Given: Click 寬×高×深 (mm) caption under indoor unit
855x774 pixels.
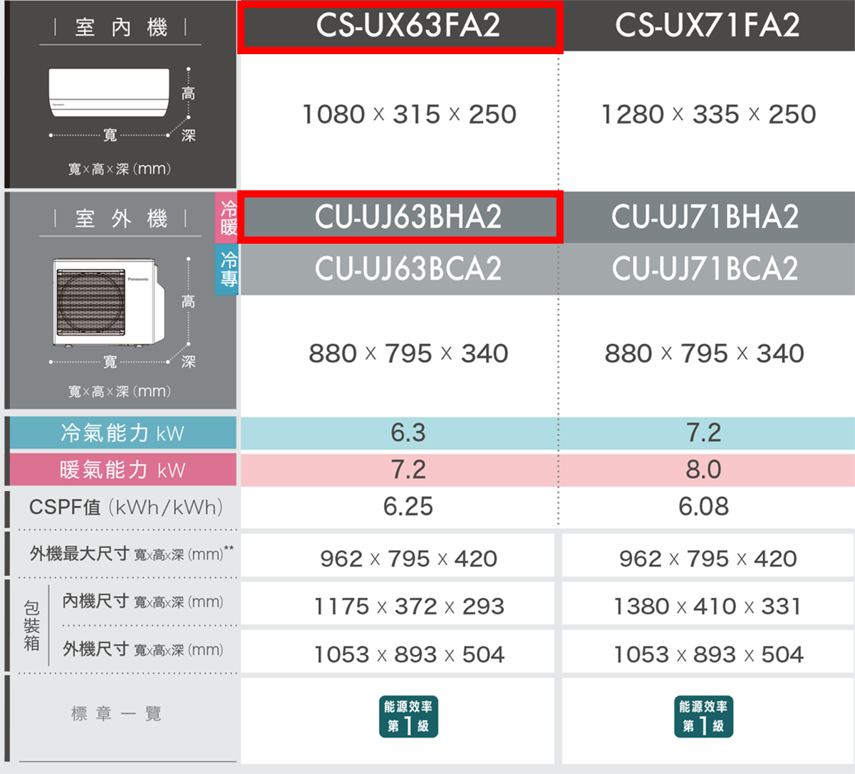Looking at the screenshot, I should coord(120,169).
